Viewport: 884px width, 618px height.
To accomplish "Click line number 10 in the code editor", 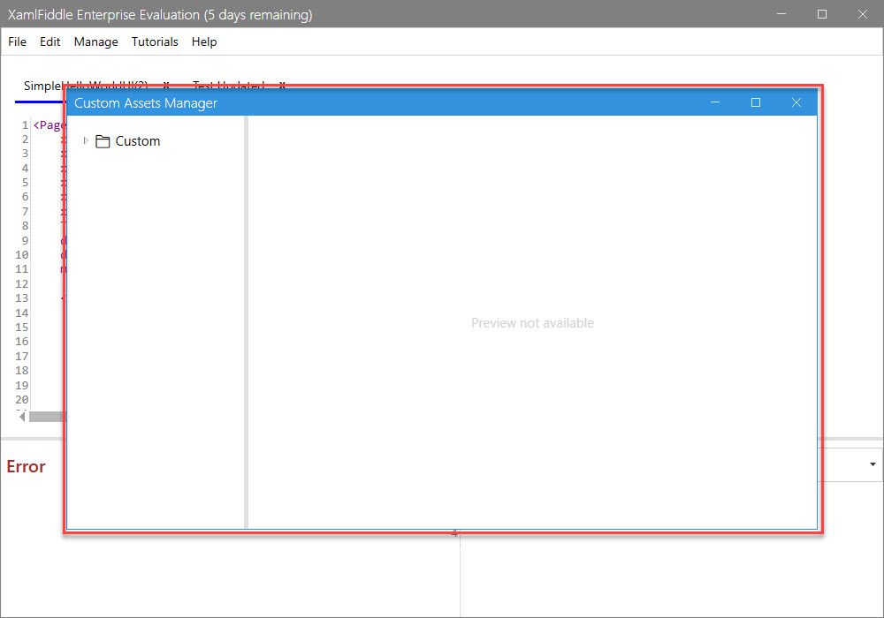I will [x=22, y=255].
